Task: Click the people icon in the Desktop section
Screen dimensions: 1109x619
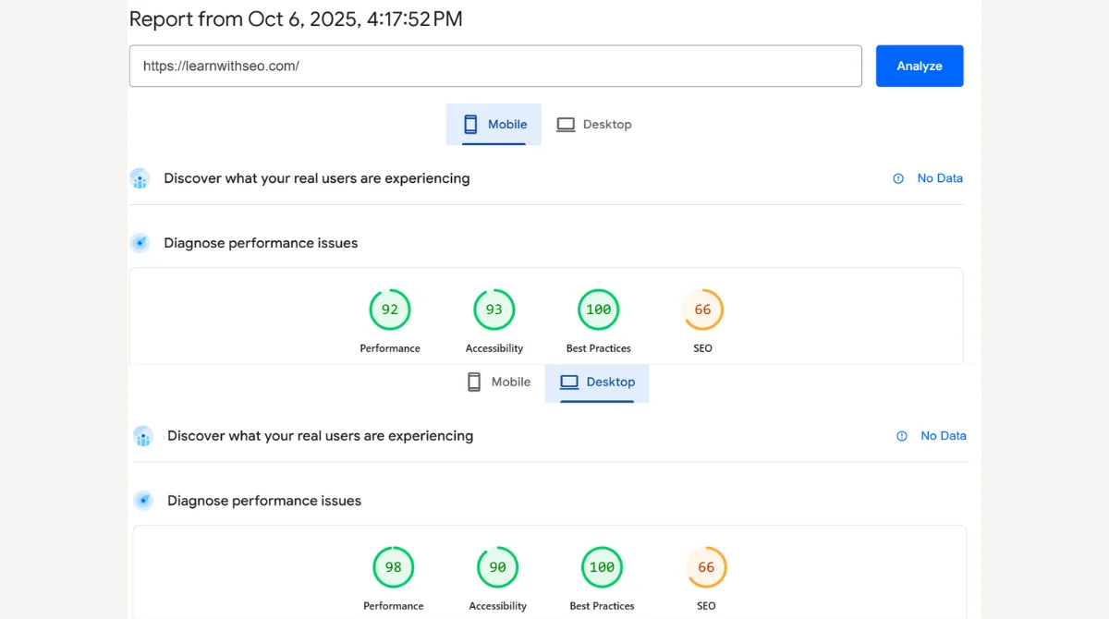Action: (x=143, y=435)
